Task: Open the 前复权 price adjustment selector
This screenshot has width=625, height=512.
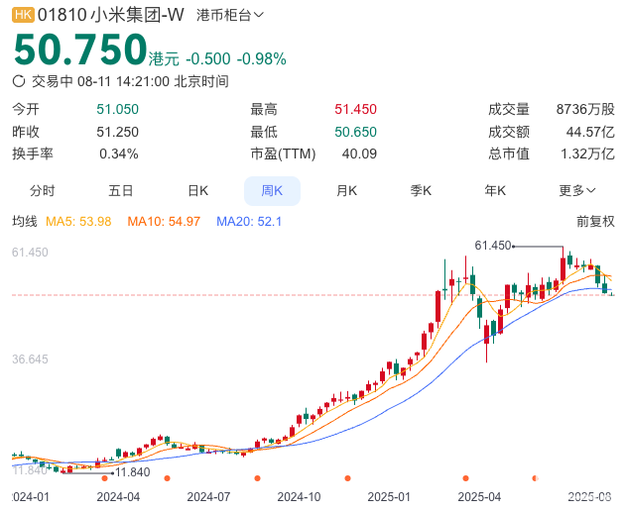Action: [595, 221]
